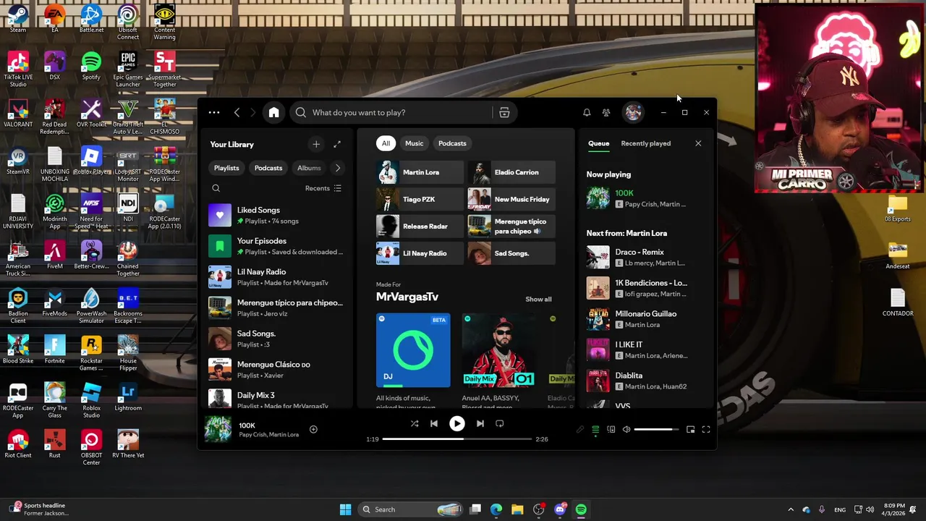This screenshot has width=926, height=521.
Task: Expand Your Library panel
Action: click(x=337, y=144)
